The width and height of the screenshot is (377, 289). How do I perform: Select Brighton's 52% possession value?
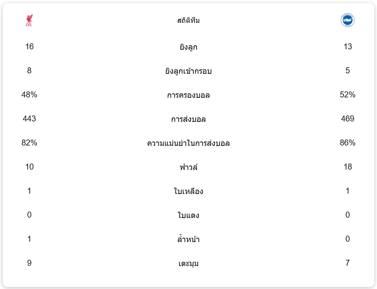click(348, 95)
